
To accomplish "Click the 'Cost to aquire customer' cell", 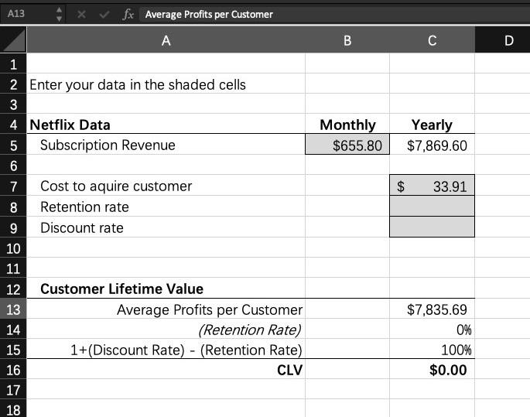I will 166,186.
